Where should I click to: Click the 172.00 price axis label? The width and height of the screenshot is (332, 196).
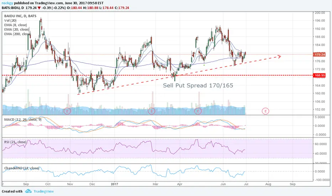(x=320, y=69)
